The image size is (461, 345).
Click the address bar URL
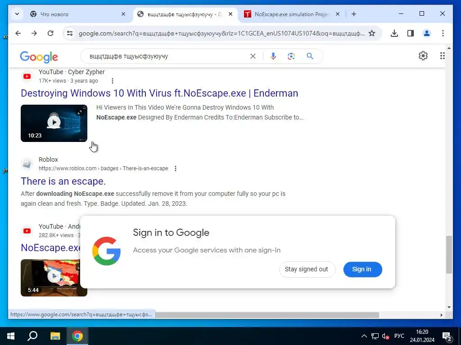point(221,33)
